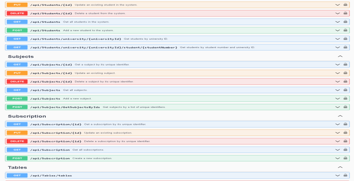Viewport: 354px width, 181px height.
Task: Click lock icon on GET students by university ID
Action: [345, 39]
